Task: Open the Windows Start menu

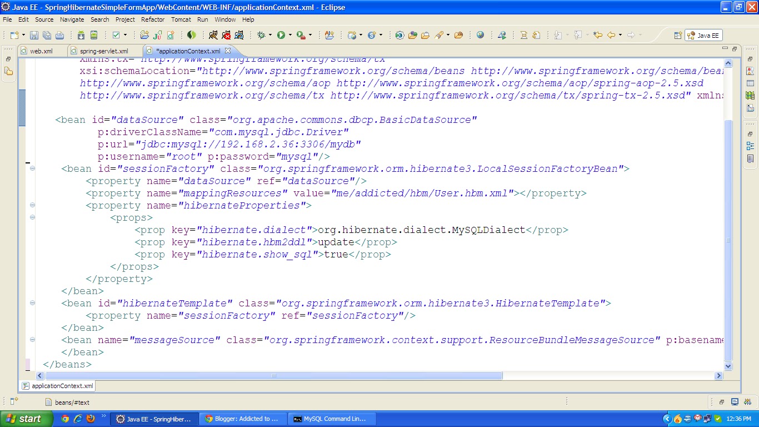Action: pyautogui.click(x=23, y=419)
